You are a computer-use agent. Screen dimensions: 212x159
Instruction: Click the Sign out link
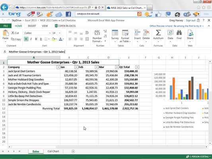coord(191,20)
